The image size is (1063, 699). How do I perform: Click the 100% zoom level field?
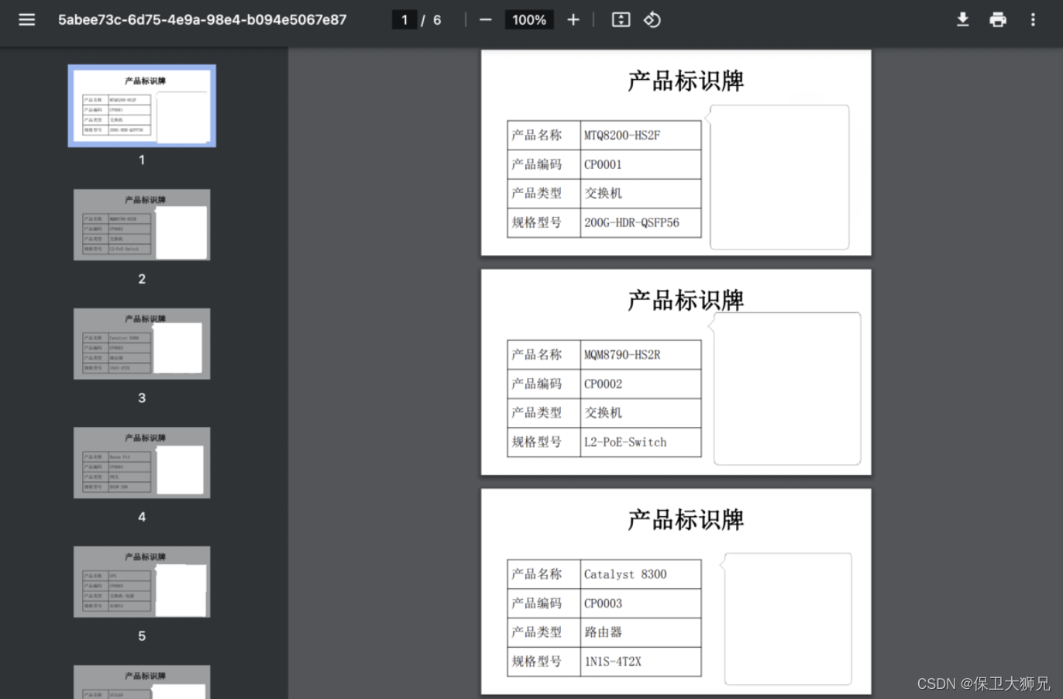coord(529,19)
